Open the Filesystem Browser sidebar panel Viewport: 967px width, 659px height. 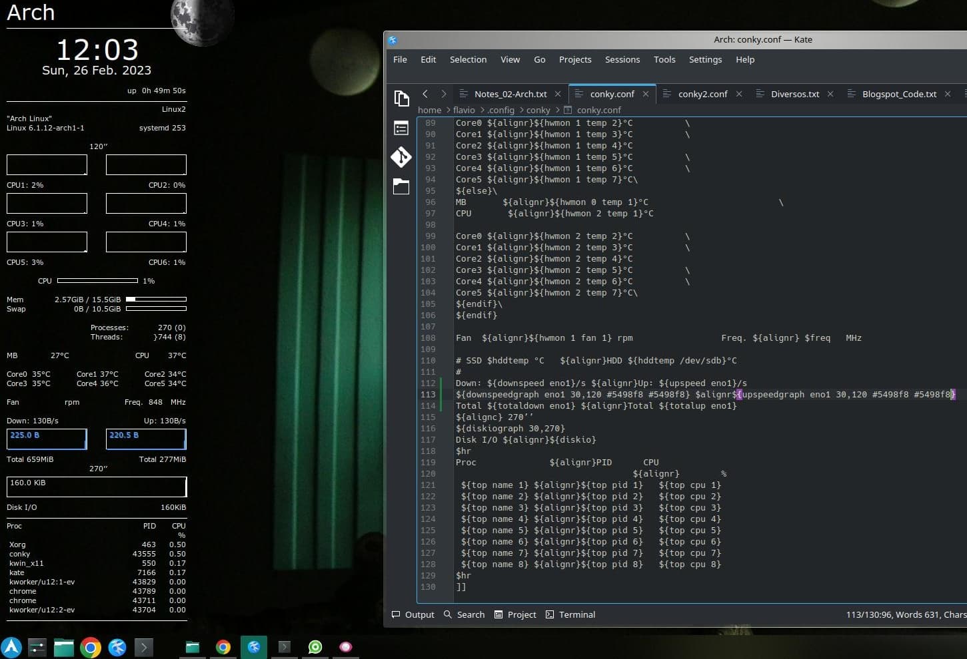point(401,186)
